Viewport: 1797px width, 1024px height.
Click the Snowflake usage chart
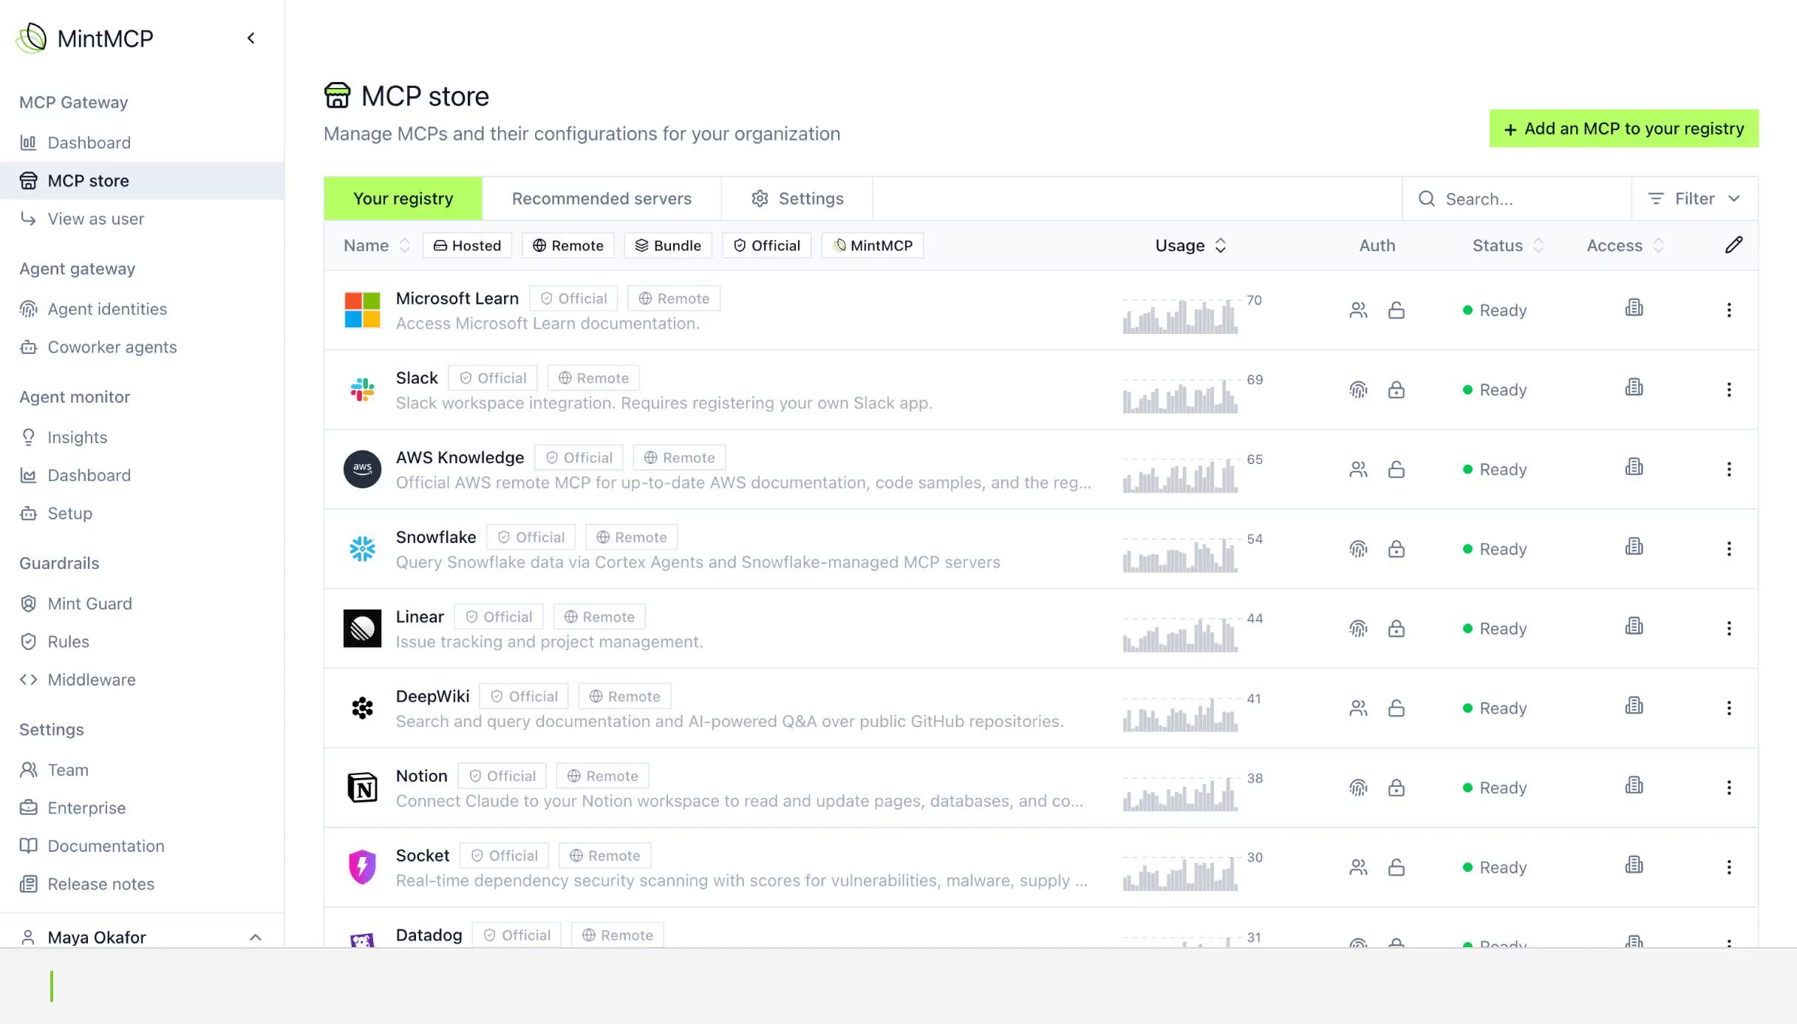coord(1181,555)
